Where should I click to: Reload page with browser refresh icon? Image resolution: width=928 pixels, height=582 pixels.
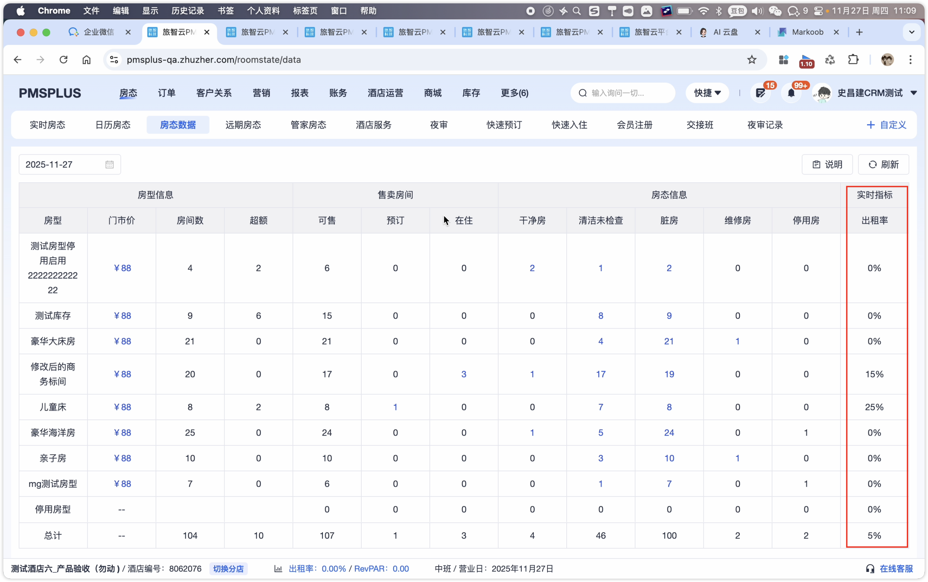point(64,60)
